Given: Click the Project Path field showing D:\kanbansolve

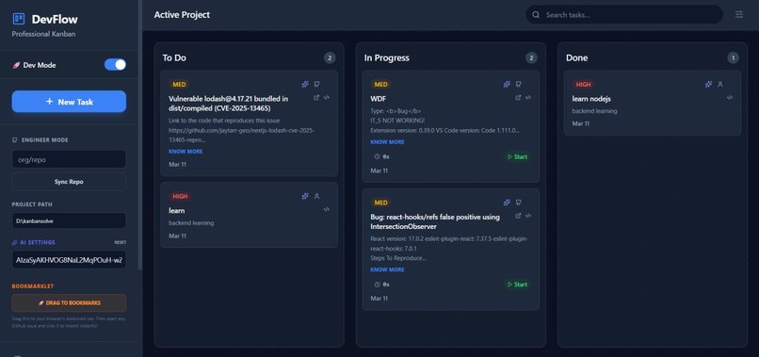Looking at the screenshot, I should point(70,220).
